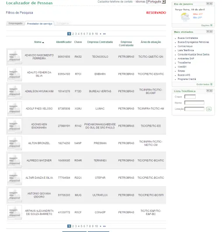Close the Mais visitados panel

[211, 31]
